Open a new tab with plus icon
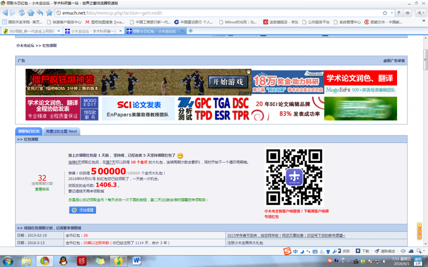The height and width of the screenshot is (267, 428). point(191,31)
